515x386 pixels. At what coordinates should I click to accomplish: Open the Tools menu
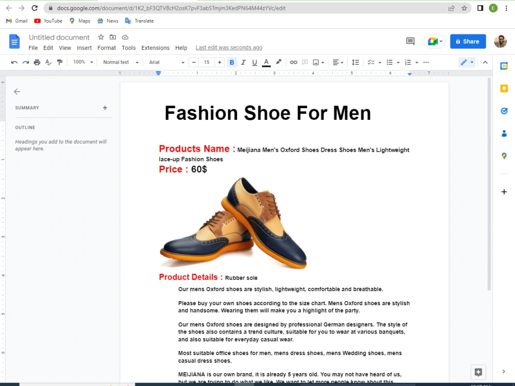pos(128,48)
